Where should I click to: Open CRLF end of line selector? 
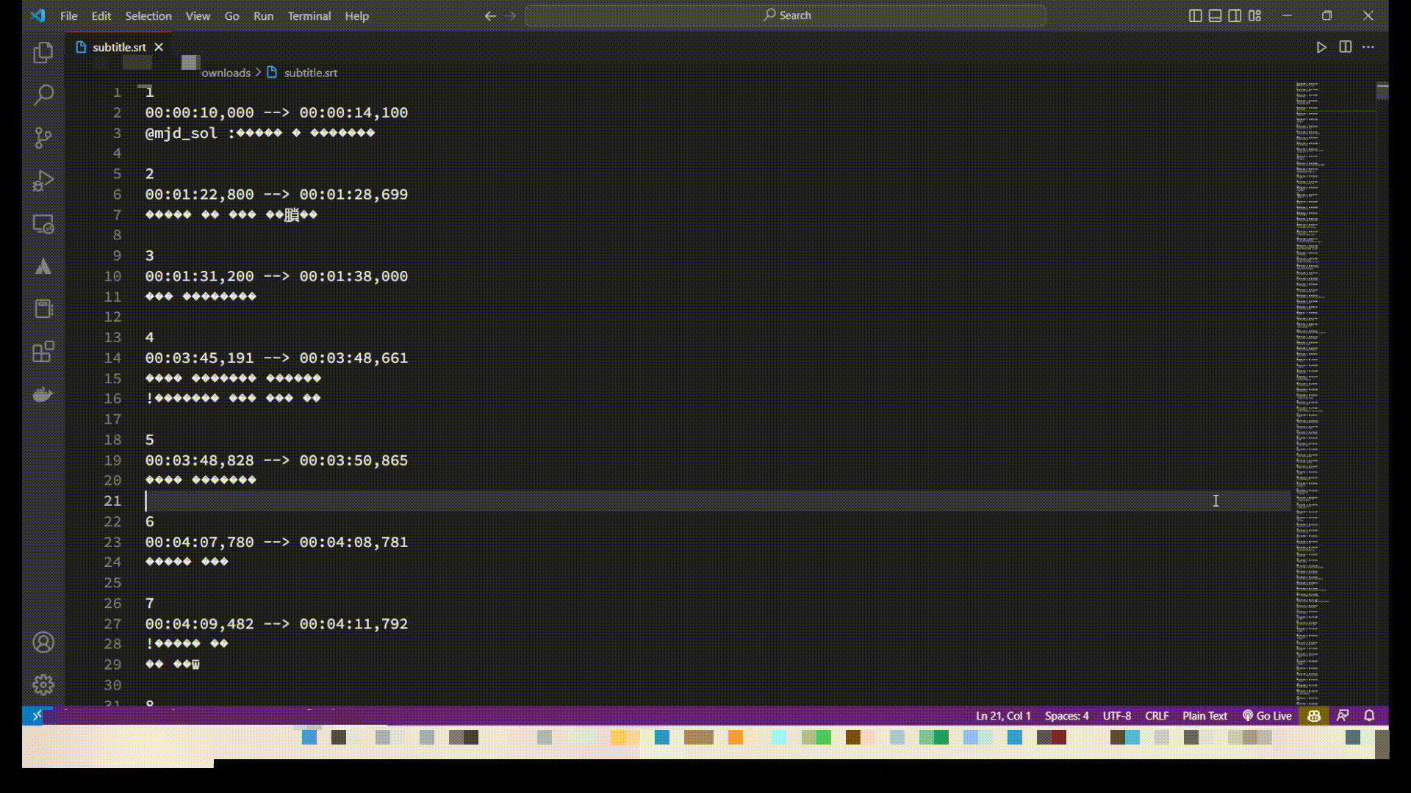pos(1156,716)
